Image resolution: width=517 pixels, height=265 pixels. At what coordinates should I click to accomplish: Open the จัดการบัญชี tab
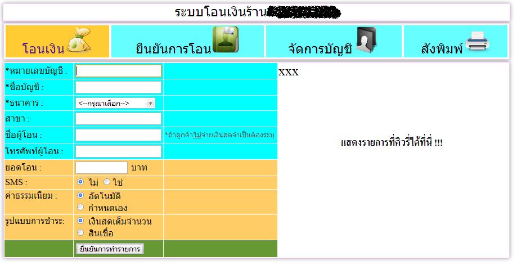pos(334,41)
